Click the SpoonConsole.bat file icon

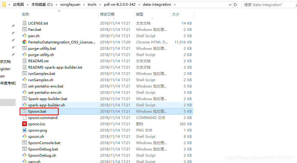(x=25, y=143)
